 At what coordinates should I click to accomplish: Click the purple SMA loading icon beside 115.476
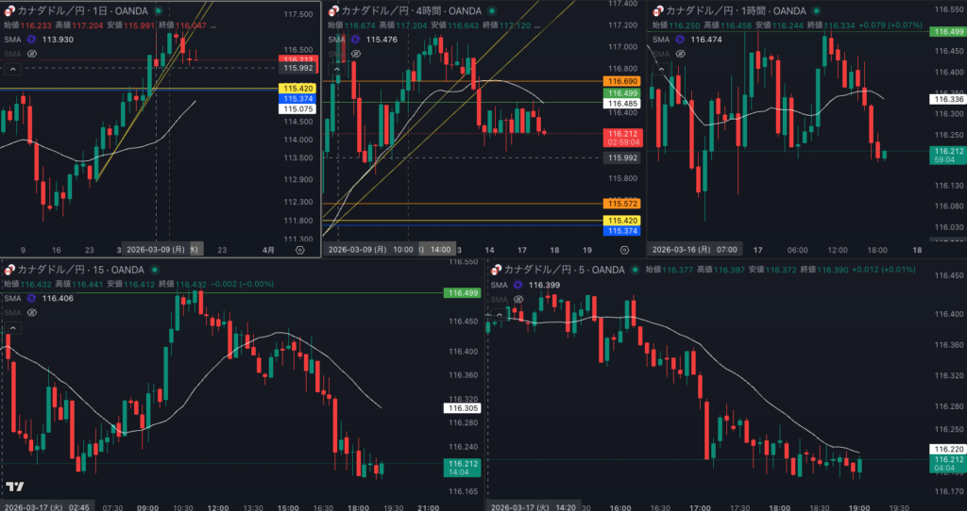coord(355,40)
